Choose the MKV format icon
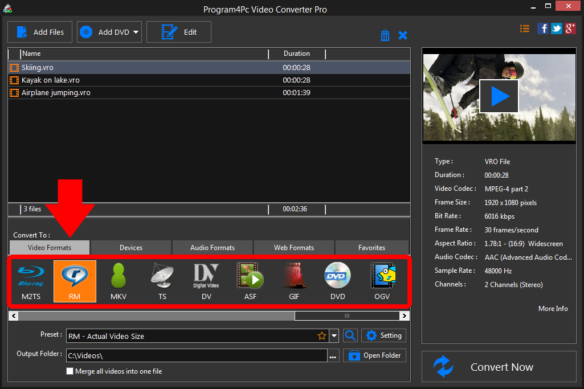584x389 pixels. 119,281
